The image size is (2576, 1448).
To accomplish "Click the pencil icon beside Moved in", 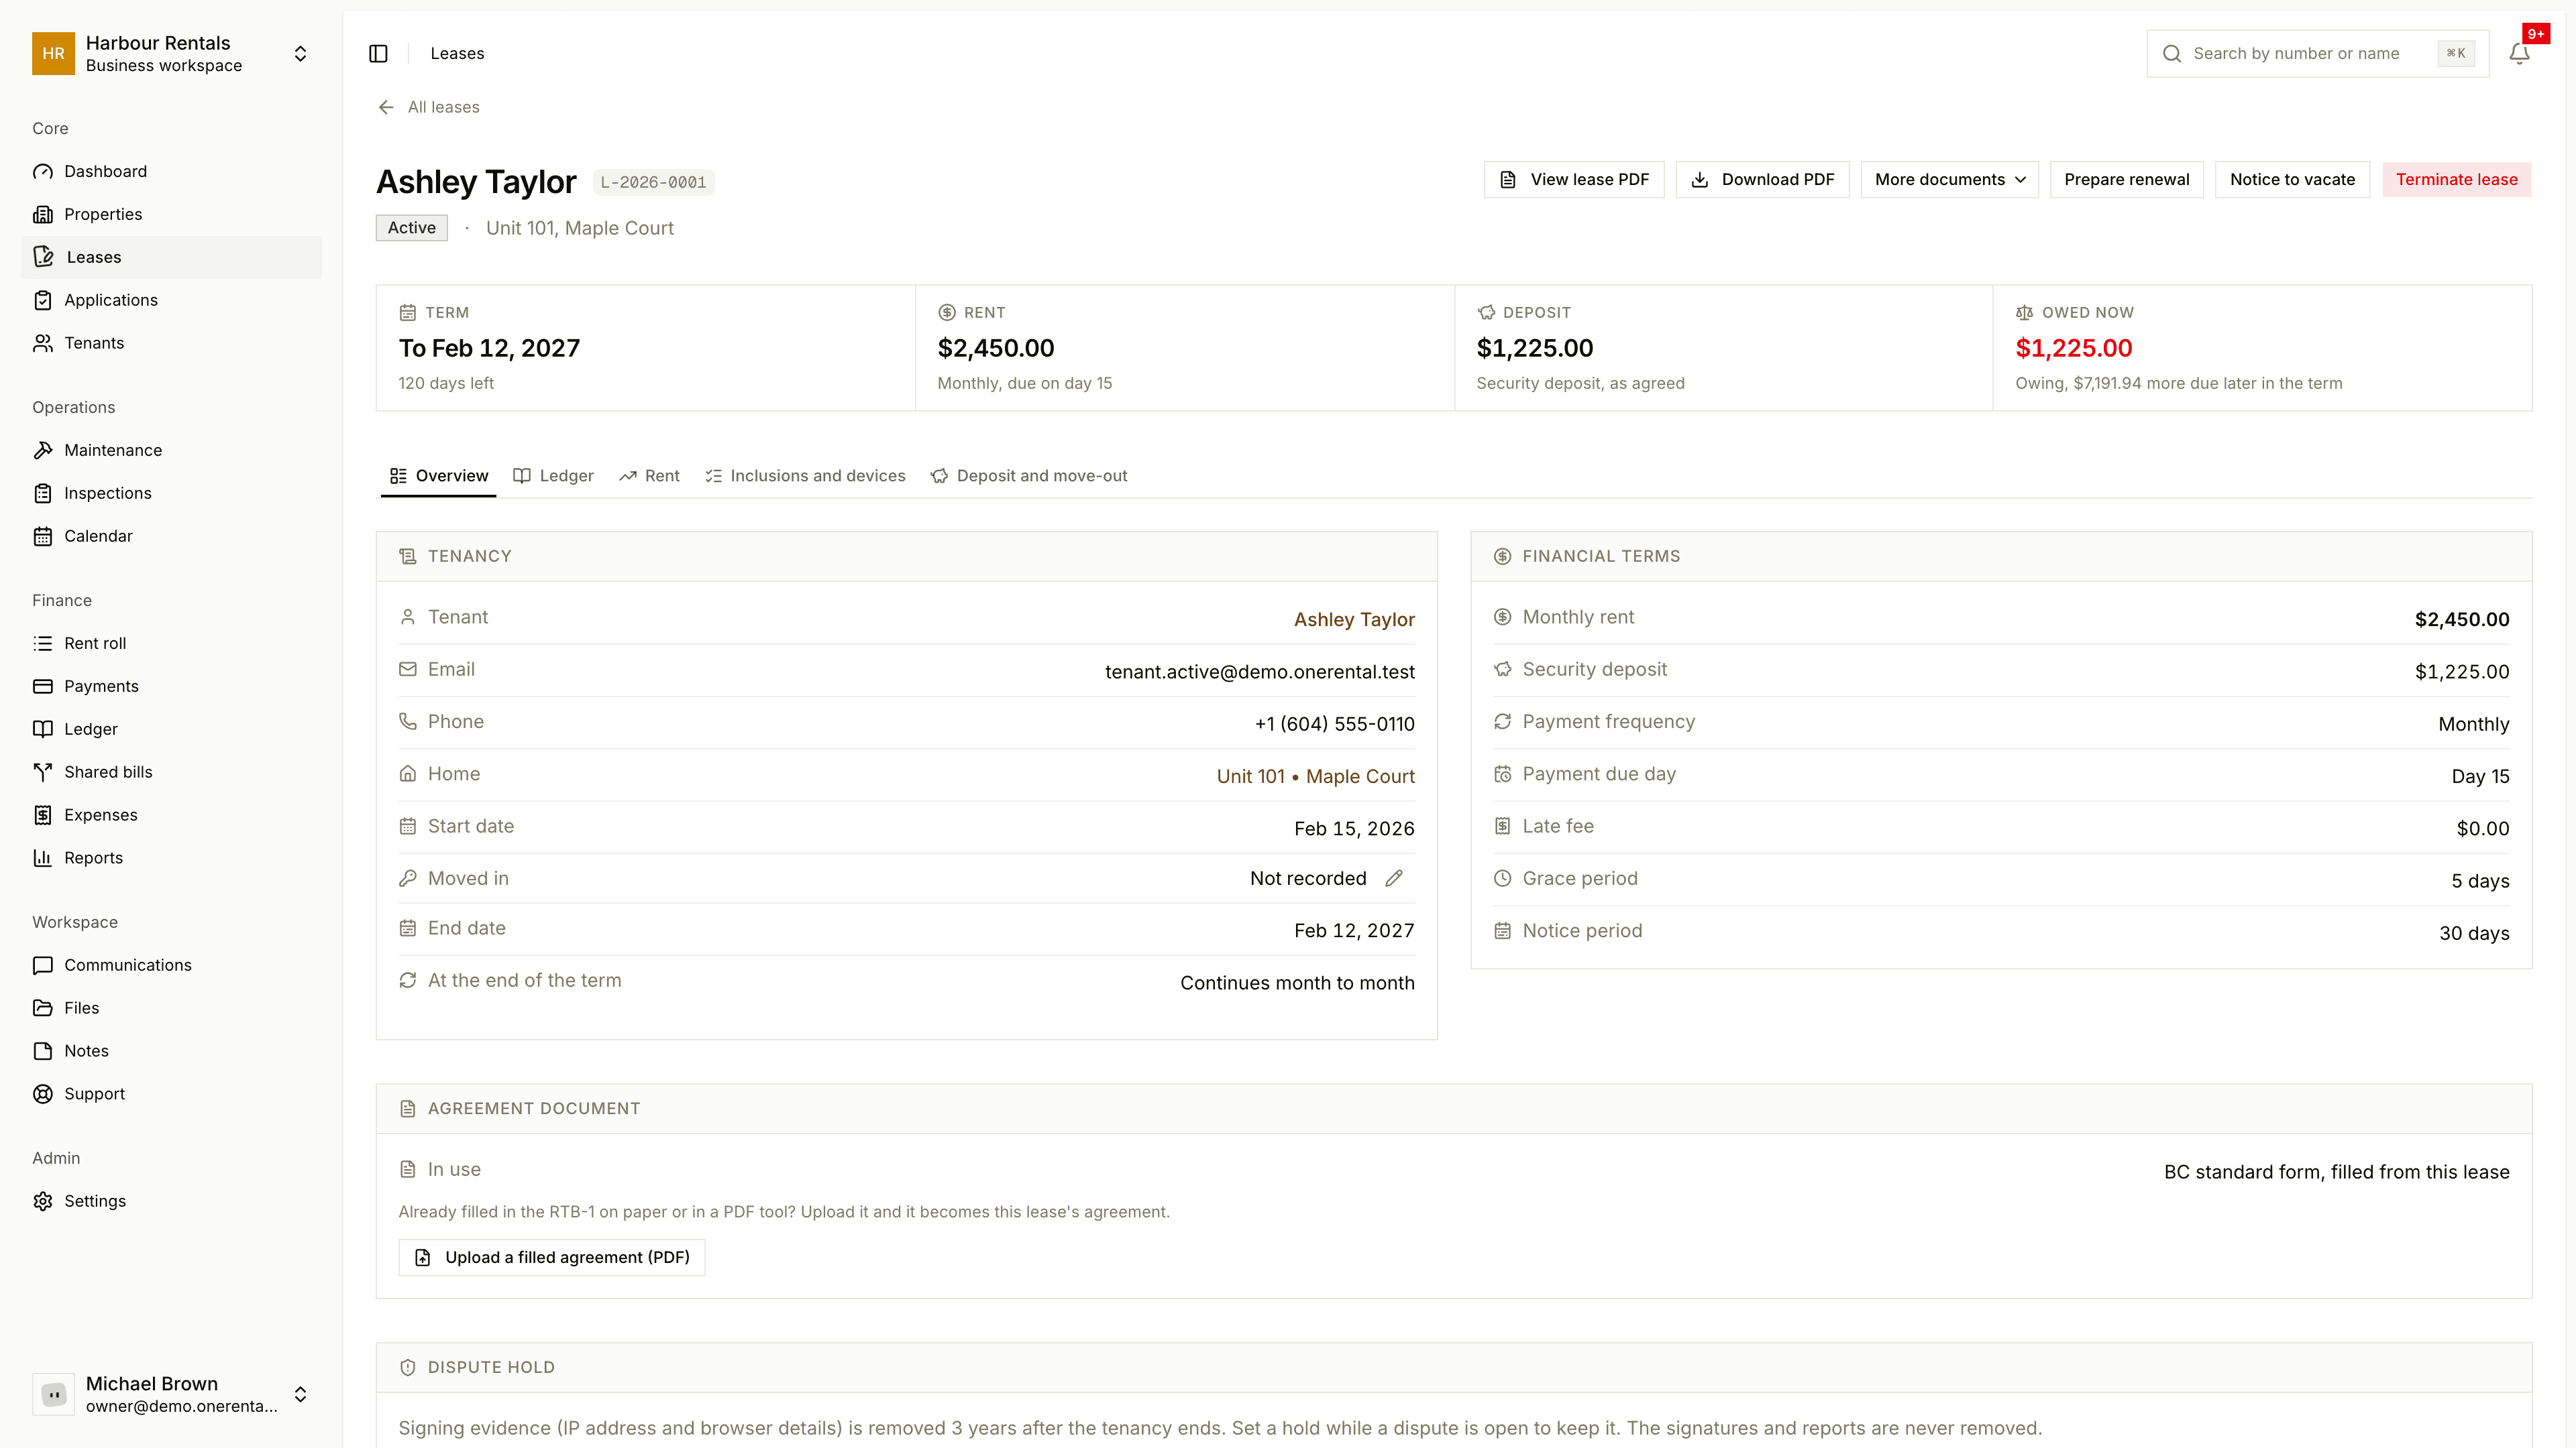I will pyautogui.click(x=1394, y=878).
